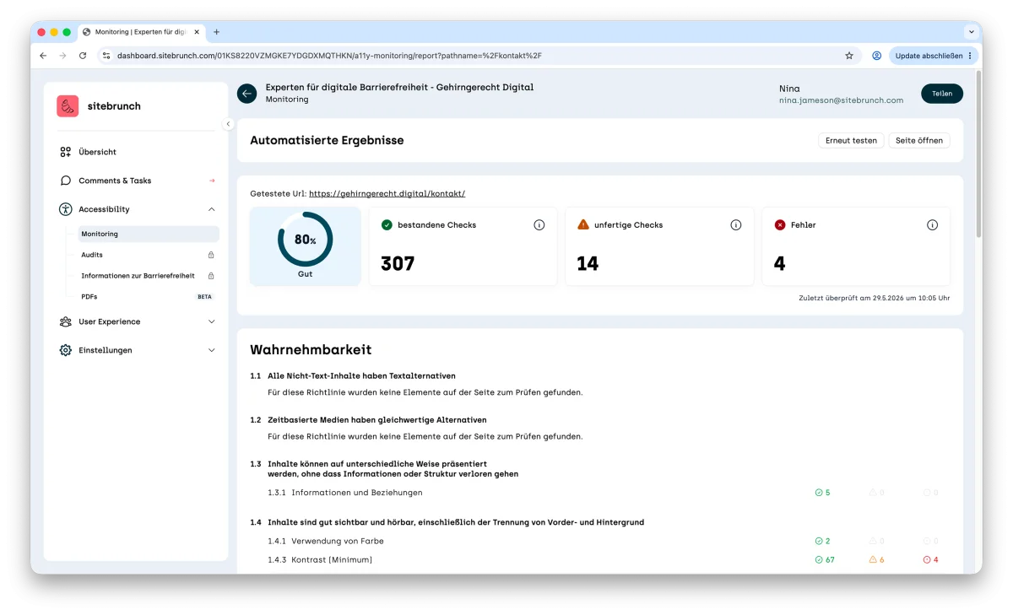Click lock icon beside Informationen zur Barrierefreiheit
Image resolution: width=1013 pixels, height=615 pixels.
tap(211, 276)
